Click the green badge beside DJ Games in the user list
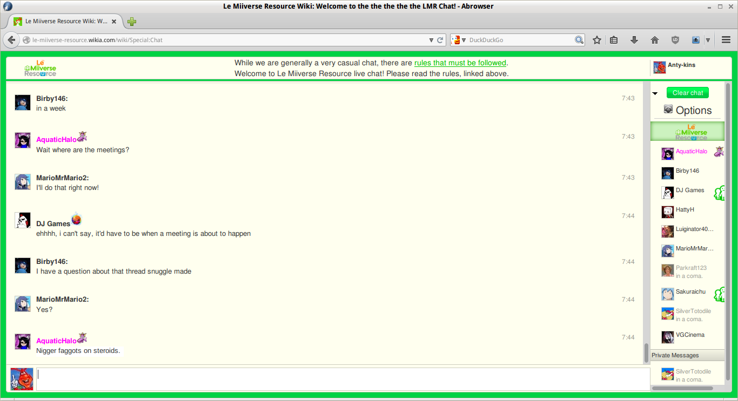This screenshot has height=401, width=738. pyautogui.click(x=719, y=193)
